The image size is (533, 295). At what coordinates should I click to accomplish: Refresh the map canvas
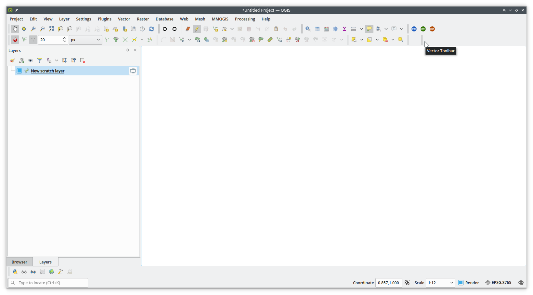pos(151,29)
